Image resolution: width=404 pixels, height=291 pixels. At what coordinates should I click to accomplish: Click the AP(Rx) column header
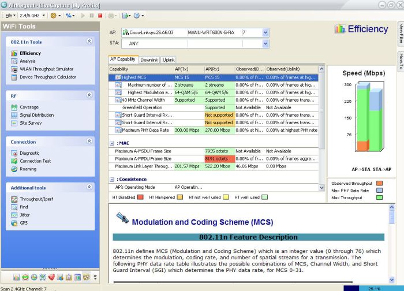(x=219, y=69)
